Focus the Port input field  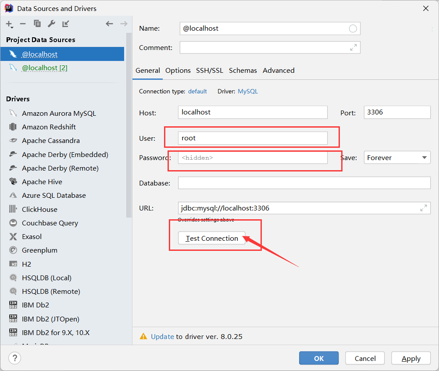coord(397,112)
